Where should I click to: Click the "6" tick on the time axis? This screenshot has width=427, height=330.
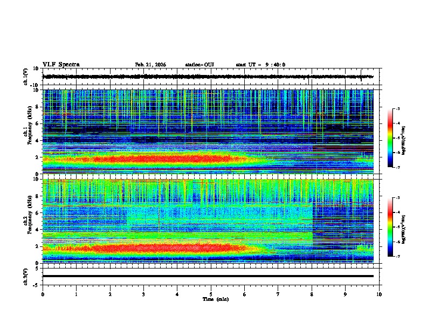(245, 294)
